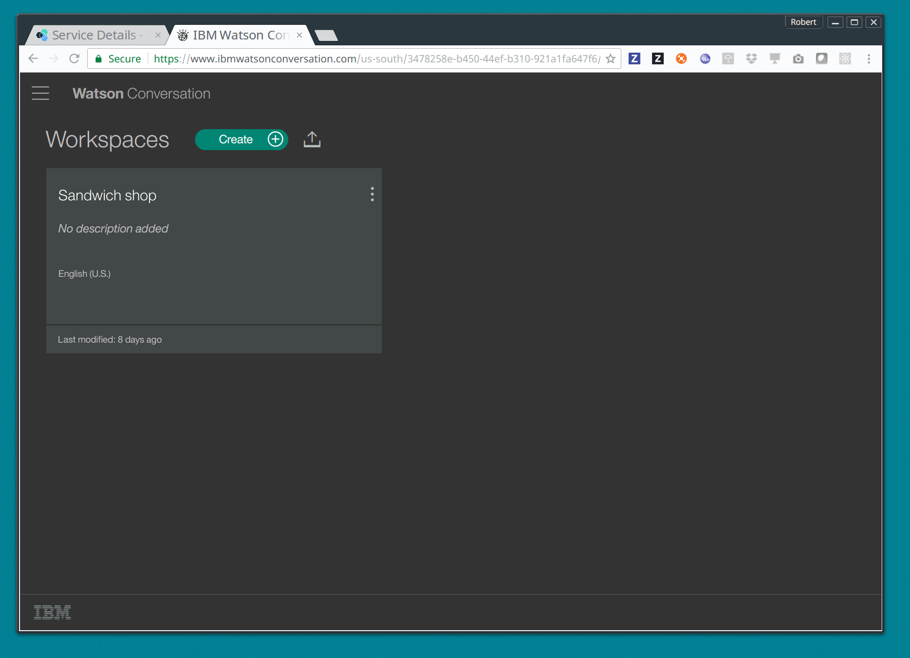910x658 pixels.
Task: Click the presentation screen extension icon
Action: [775, 59]
